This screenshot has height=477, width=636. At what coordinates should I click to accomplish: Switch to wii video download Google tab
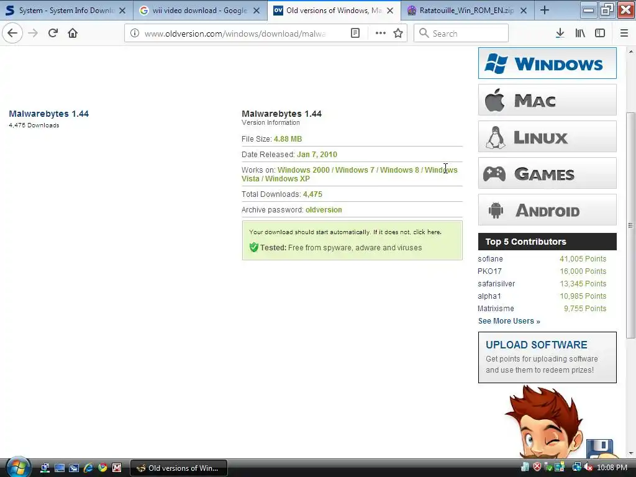200,11
